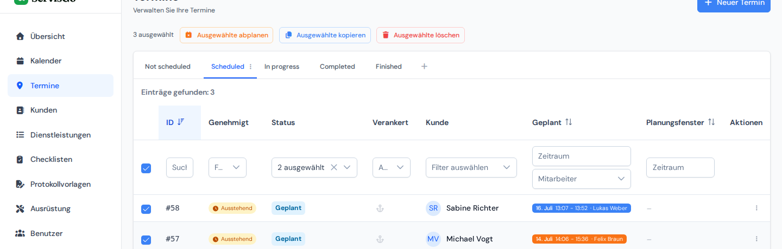Screen dimensions: 782x249
Task: Add a new tab with plus icon
Action: [x=425, y=66]
